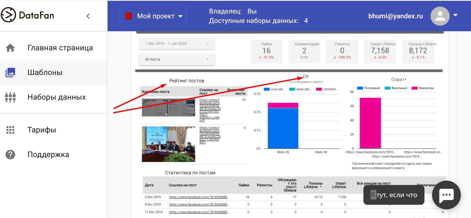Click the templates image icon beside Шаблоны

(10, 72)
